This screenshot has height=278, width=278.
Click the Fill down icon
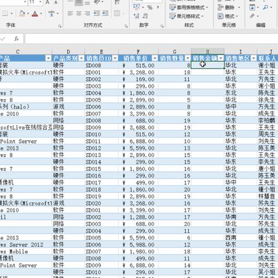253,8
